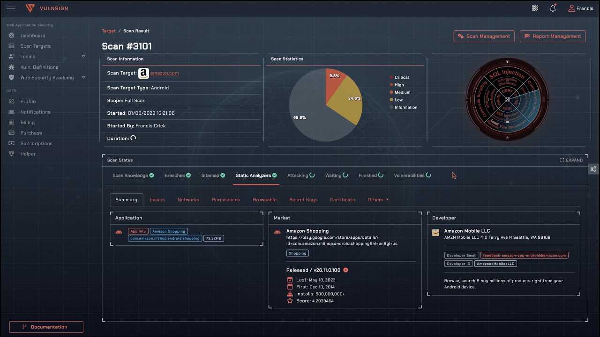Click the developer email address tag
Image resolution: width=600 pixels, height=337 pixels.
[524, 255]
